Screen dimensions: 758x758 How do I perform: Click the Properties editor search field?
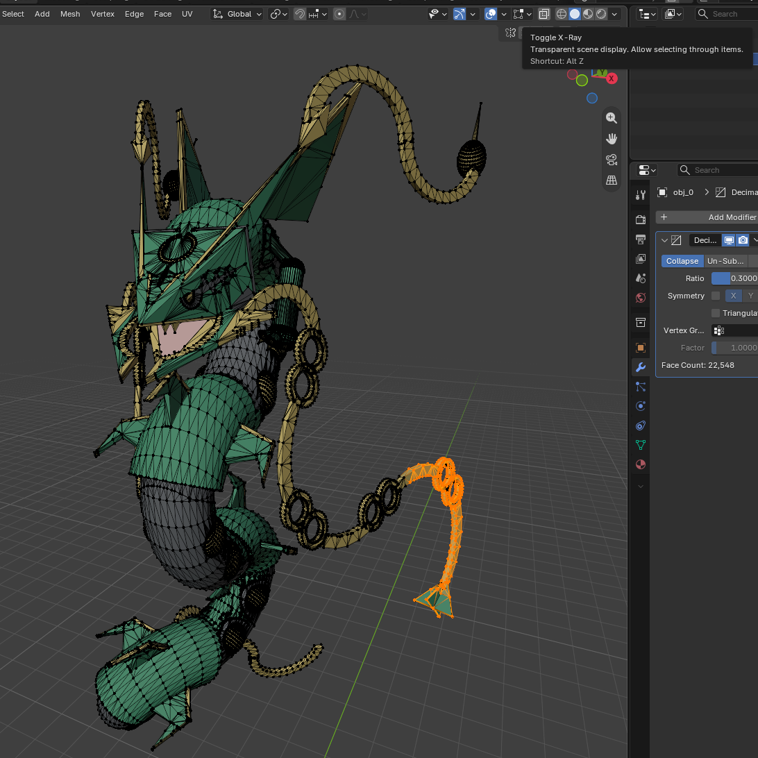[718, 170]
